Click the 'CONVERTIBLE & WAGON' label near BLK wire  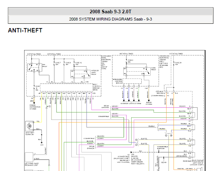coord(163,148)
